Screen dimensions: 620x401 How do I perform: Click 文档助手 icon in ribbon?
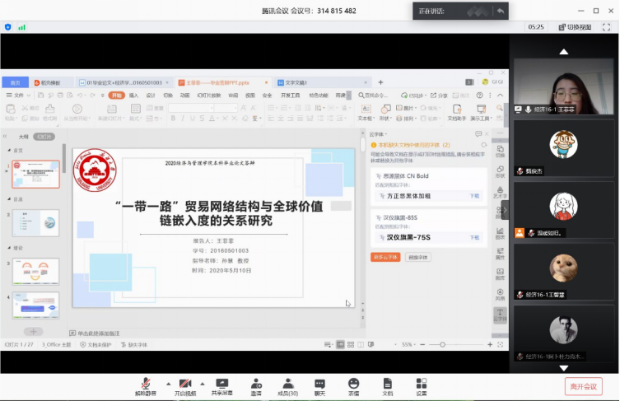[x=457, y=112]
